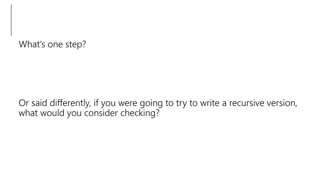The height and width of the screenshot is (179, 318).
Task: Click the word "said" in the paragraph
Action: (x=39, y=103)
